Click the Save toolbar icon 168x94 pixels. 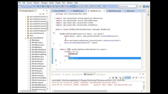(x=25, y=6)
